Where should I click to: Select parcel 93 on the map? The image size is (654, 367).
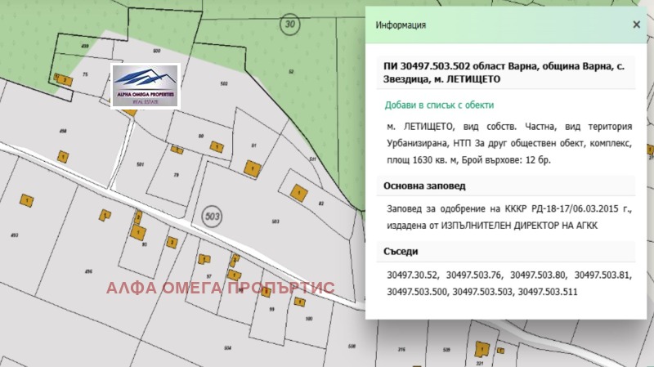click(145, 244)
